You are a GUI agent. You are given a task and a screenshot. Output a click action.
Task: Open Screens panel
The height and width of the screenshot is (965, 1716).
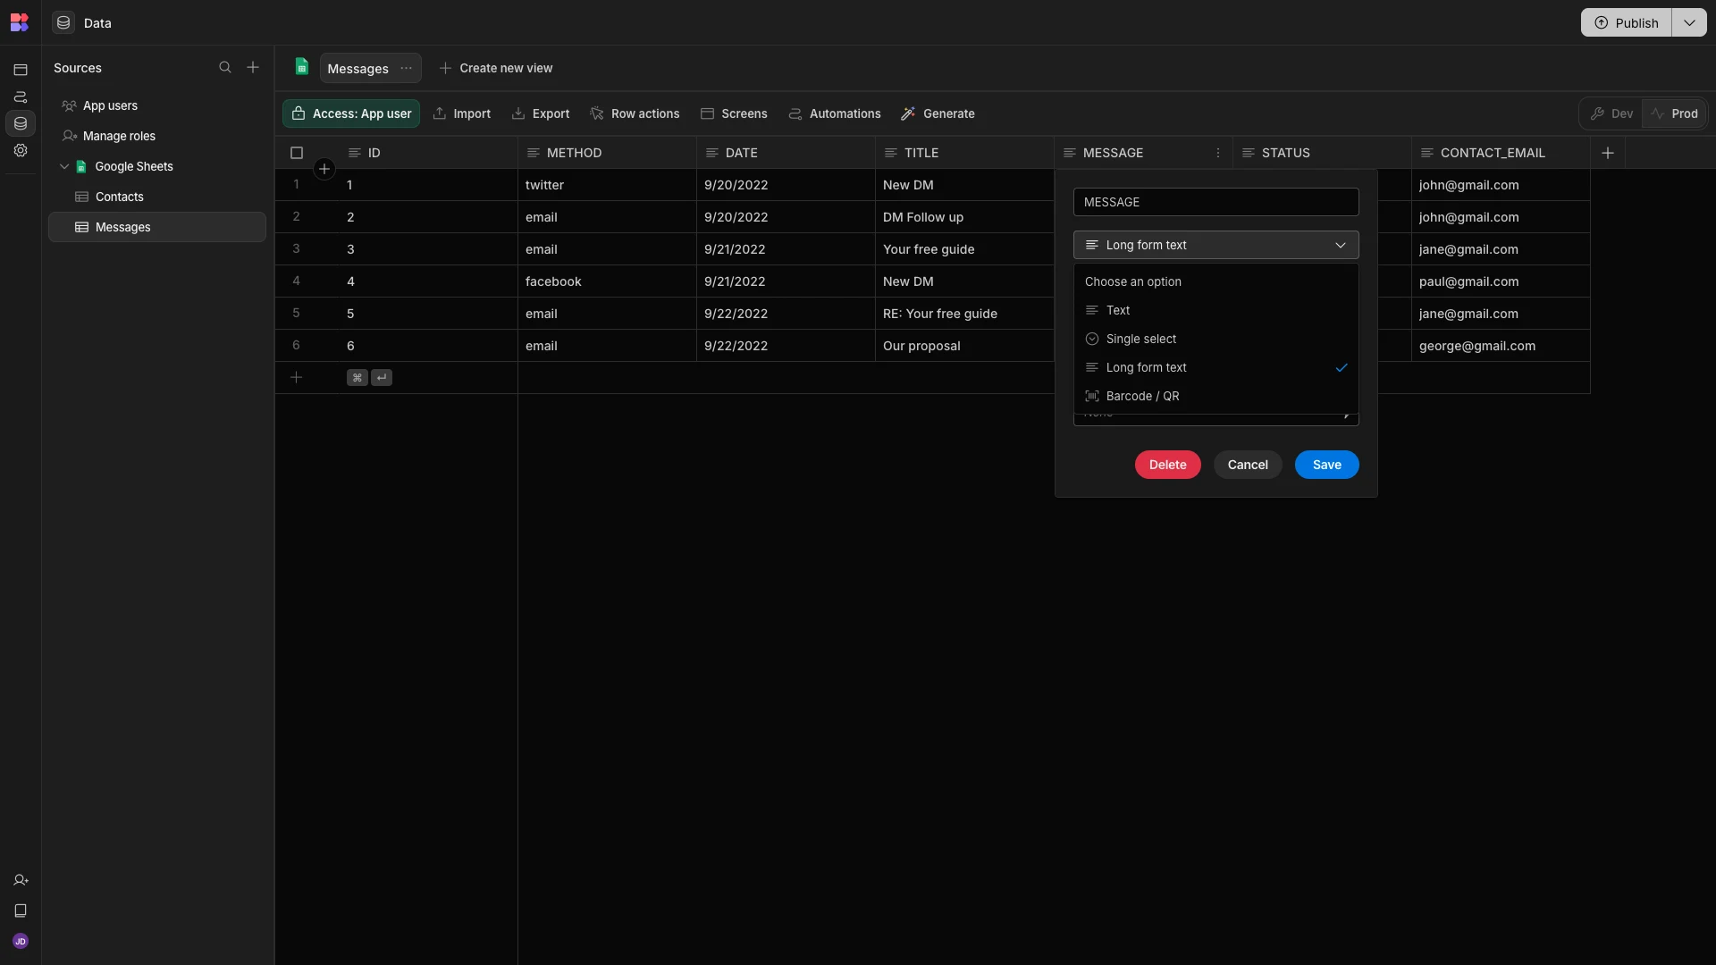[x=734, y=113]
